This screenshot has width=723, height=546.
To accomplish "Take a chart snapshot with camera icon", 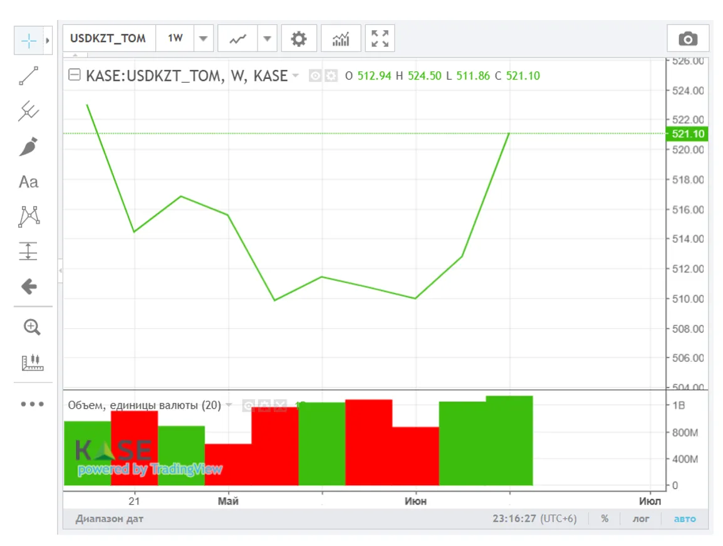I will click(687, 39).
